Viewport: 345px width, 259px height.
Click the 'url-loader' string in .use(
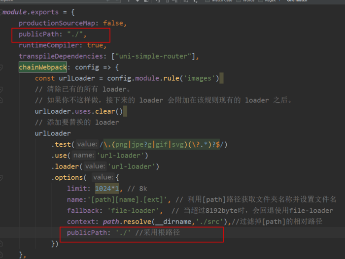point(120,156)
